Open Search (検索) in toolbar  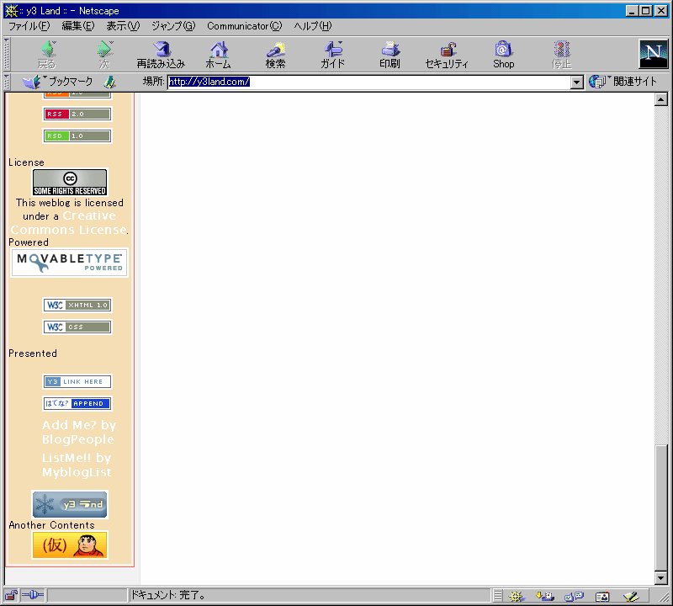tap(276, 55)
